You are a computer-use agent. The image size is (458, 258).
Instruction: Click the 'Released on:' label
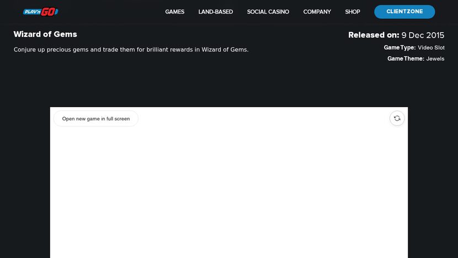pos(373,35)
